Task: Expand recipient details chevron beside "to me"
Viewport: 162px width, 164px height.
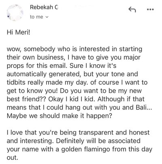Action: pyautogui.click(x=47, y=17)
